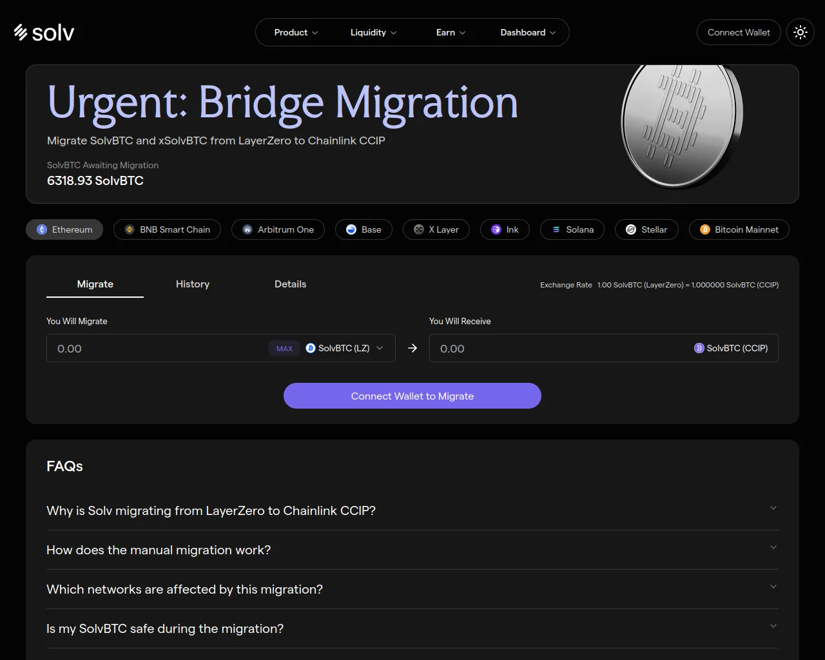Screen dimensions: 825x660
Task: Click the 'You Will Receive' label
Action: (x=460, y=321)
